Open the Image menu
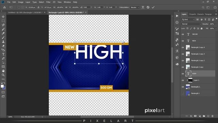 [21, 2]
